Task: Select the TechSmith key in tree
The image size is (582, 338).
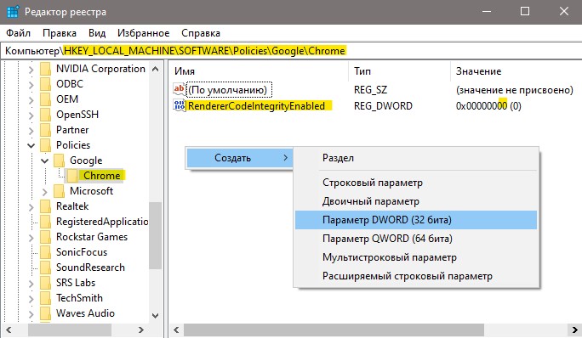Action: (79, 298)
